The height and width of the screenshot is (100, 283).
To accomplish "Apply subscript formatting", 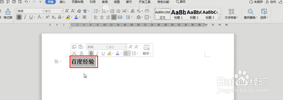I will tap(54, 17).
